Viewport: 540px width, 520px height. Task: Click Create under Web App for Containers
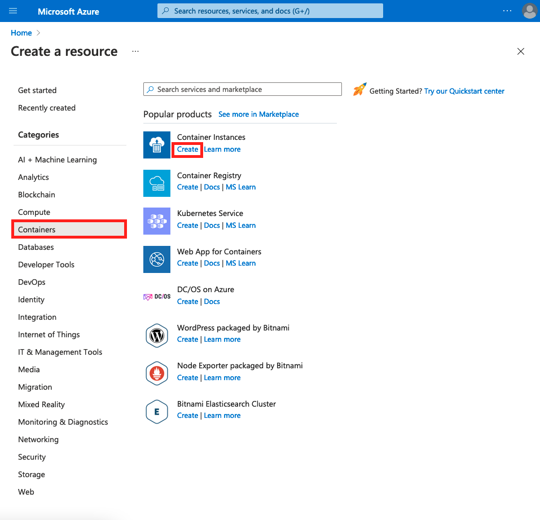pos(187,263)
